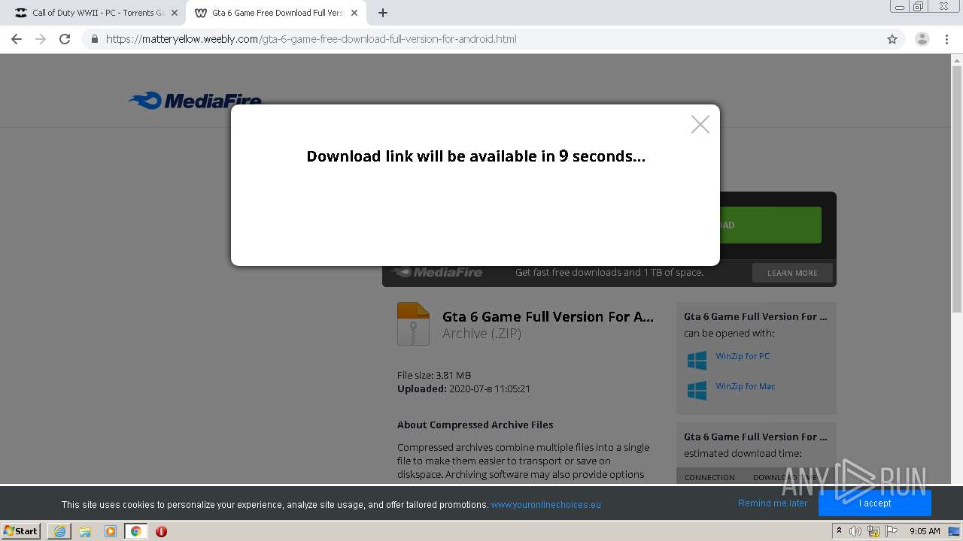
Task: Select the Gta 6 Game Free Download tab
Action: click(x=276, y=13)
